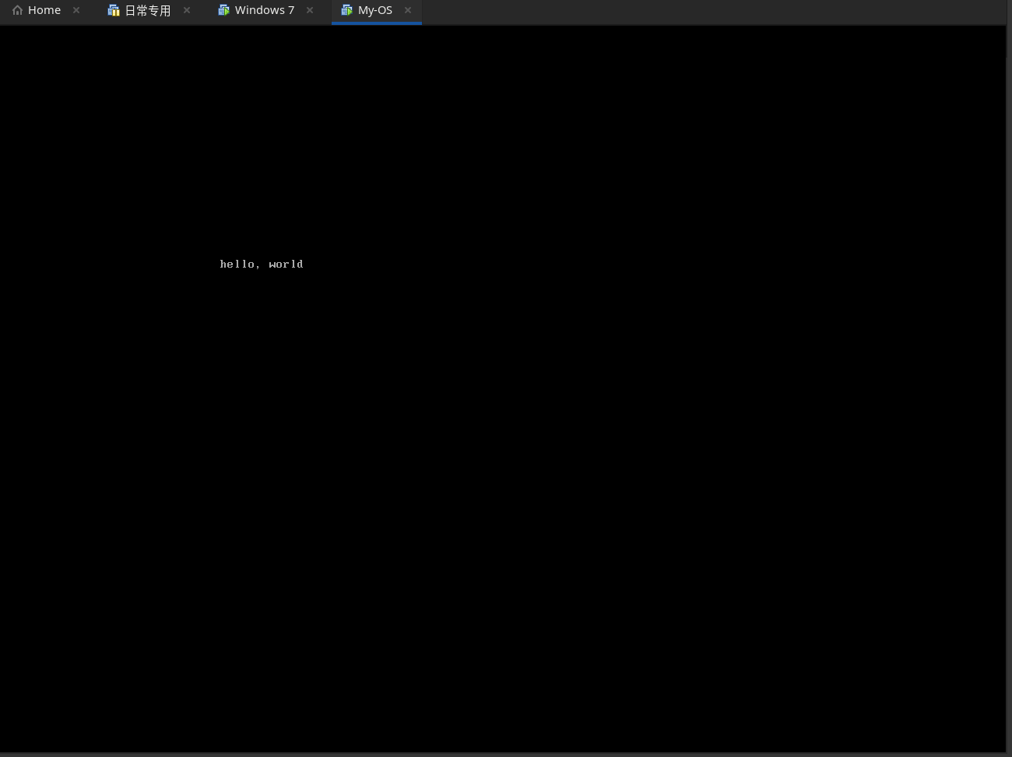Switch to the Windows 7 tab
The image size is (1012, 757).
[265, 11]
